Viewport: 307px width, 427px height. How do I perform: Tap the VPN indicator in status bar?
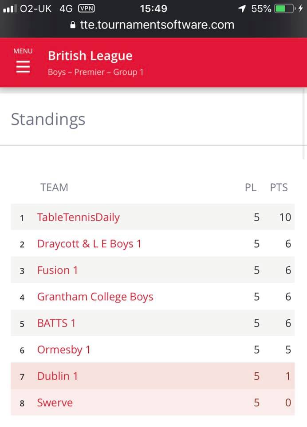pos(86,8)
